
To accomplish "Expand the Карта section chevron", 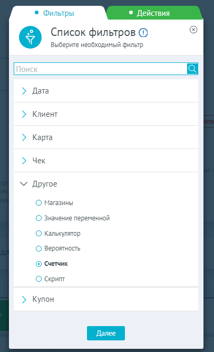I will pos(24,137).
